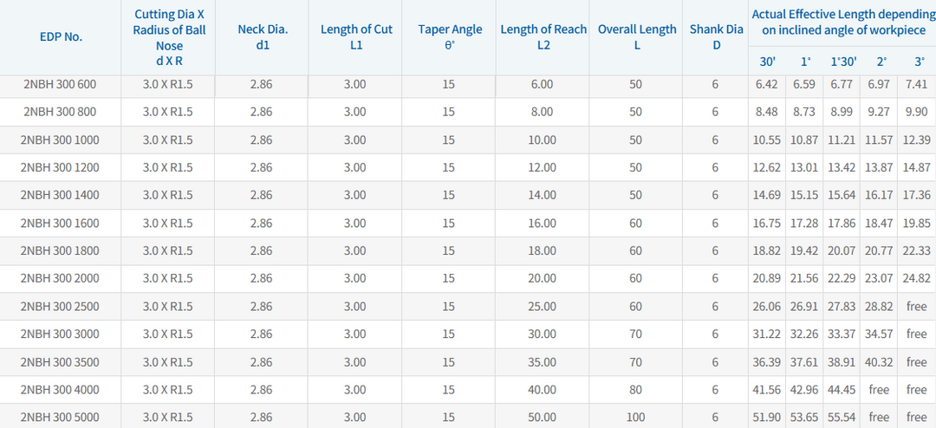Select the Taper Angle column header

(x=450, y=37)
